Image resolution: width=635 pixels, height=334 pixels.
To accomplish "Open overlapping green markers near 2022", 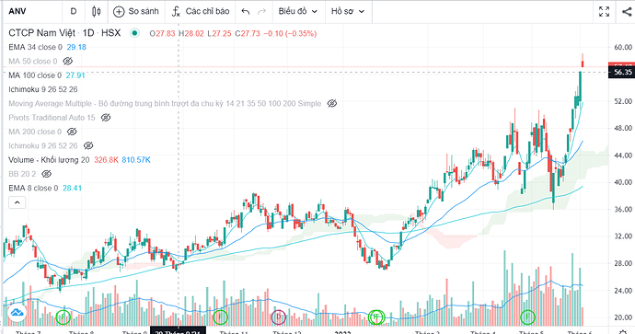I will [x=376, y=317].
